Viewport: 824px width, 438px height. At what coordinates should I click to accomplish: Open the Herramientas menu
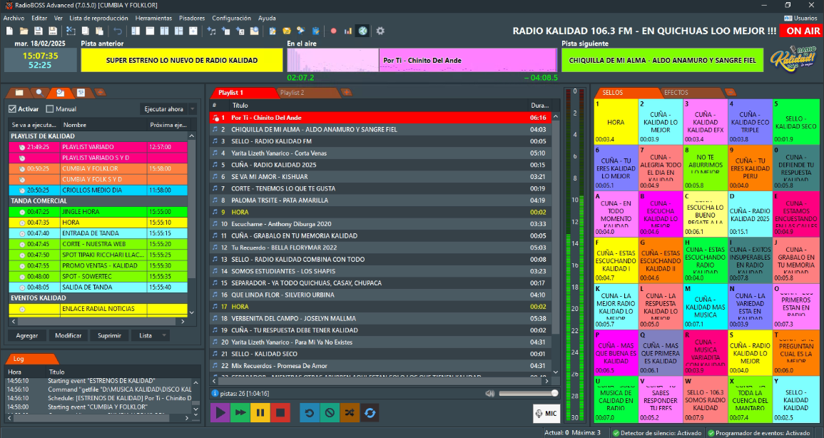coord(153,18)
